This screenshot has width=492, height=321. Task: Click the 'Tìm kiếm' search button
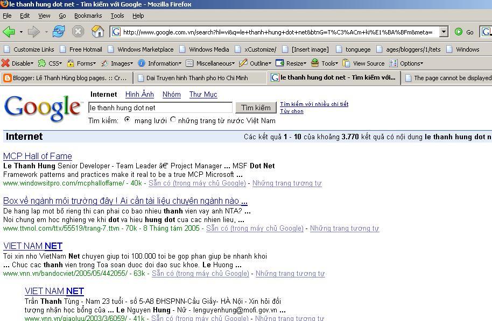click(256, 108)
